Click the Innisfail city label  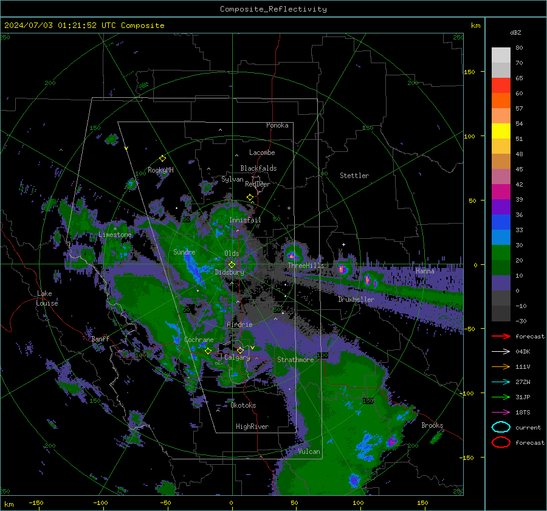pyautogui.click(x=245, y=220)
